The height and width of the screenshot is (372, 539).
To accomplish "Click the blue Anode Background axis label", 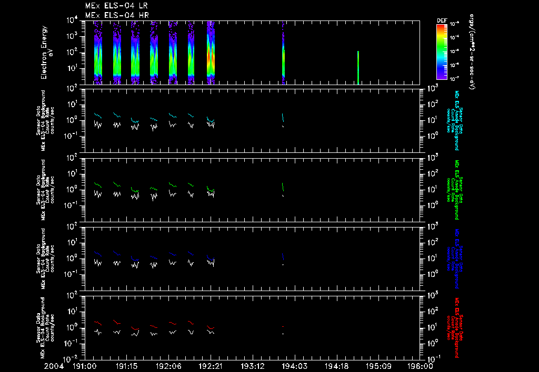I will [x=454, y=259].
